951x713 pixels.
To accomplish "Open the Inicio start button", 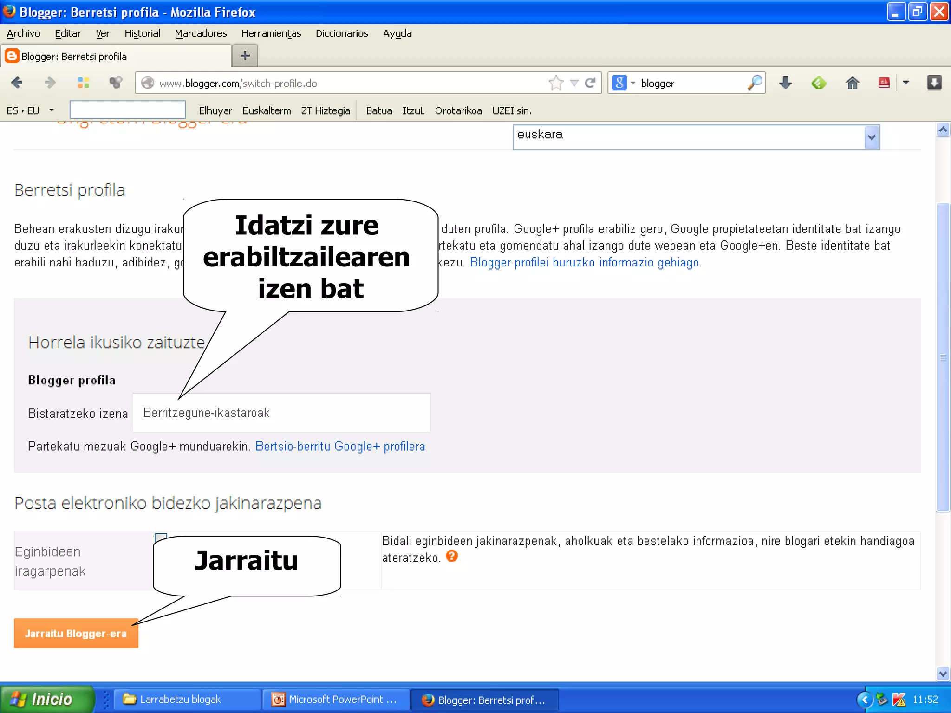I will [46, 699].
